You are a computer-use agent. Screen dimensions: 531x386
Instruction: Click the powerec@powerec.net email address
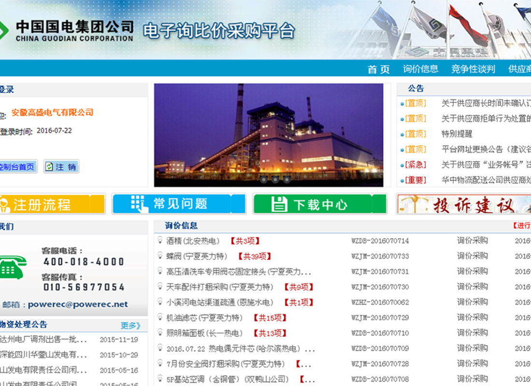78,304
